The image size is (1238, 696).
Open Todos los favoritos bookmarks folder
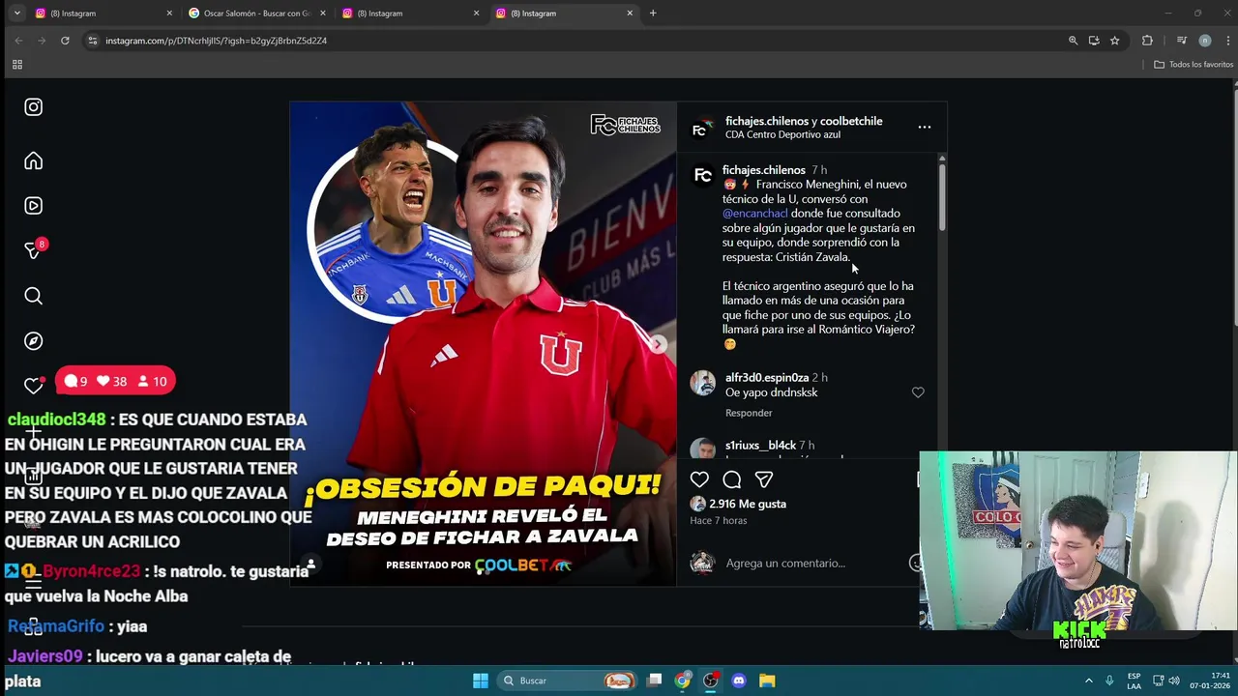coord(1194,64)
